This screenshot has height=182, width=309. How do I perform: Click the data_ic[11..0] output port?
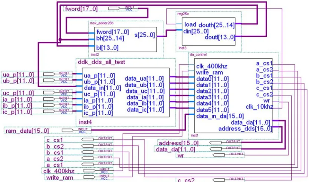pos(145,110)
